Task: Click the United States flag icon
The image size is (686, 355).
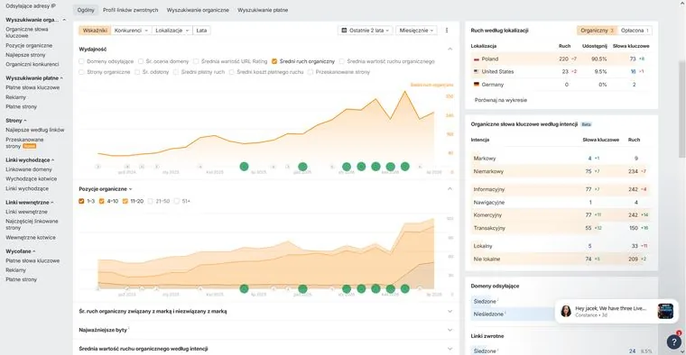Action: click(x=477, y=71)
